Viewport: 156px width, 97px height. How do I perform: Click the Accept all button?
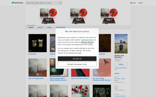(x=77, y=59)
